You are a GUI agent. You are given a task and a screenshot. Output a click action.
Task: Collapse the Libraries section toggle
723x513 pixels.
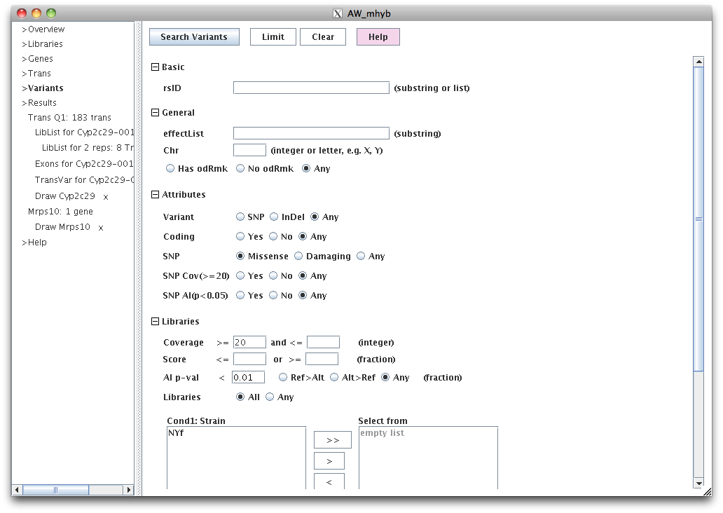156,322
